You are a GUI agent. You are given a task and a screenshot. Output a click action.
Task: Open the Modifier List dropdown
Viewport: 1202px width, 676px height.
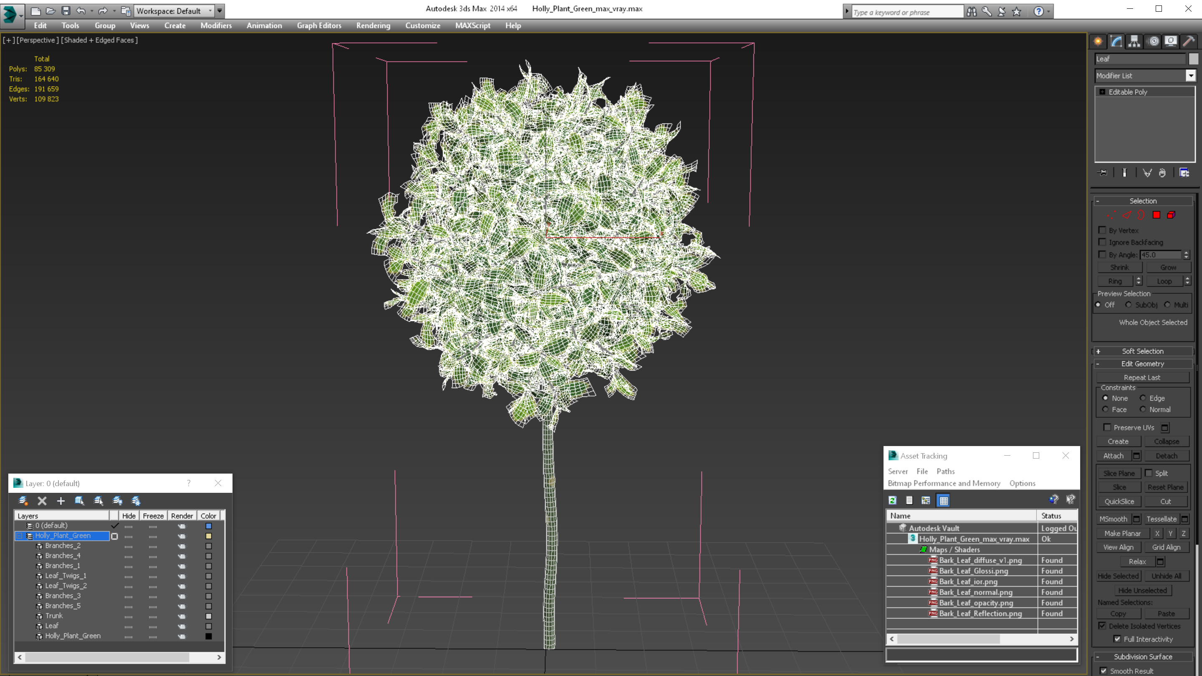pos(1190,76)
